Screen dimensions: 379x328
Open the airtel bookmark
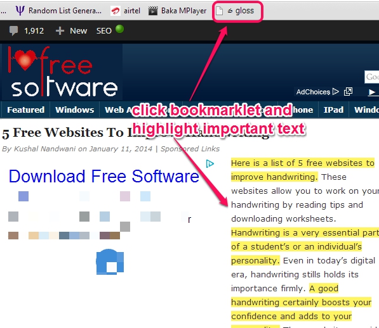point(125,11)
